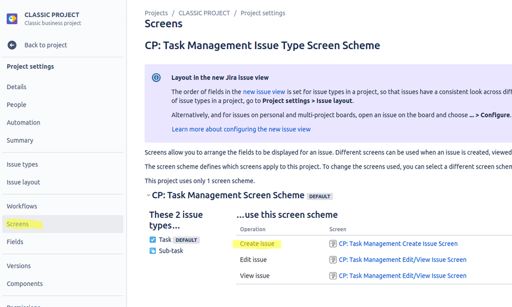Viewport: 512px width, 307px height.
Task: Click the Screen column header
Action: tap(338, 229)
